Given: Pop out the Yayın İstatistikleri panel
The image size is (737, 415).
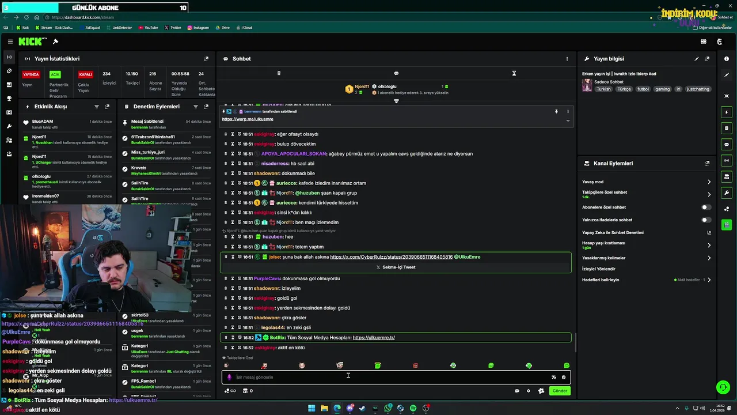Looking at the screenshot, I should [206, 59].
